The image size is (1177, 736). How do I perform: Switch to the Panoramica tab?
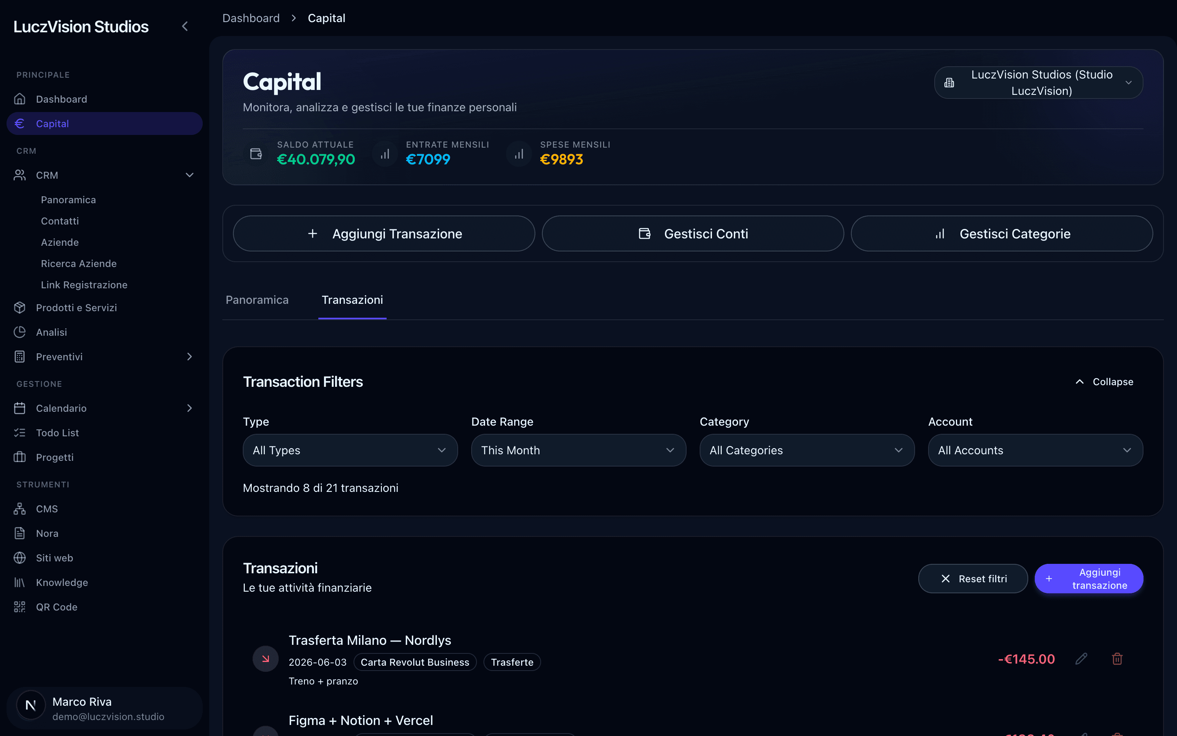pyautogui.click(x=257, y=300)
